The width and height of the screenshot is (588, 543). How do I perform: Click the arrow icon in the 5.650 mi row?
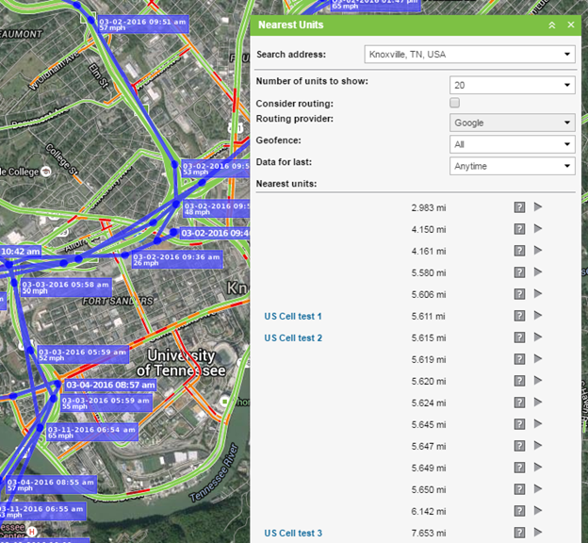coord(538,489)
